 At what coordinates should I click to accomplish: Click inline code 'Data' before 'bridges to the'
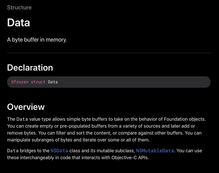(13, 151)
